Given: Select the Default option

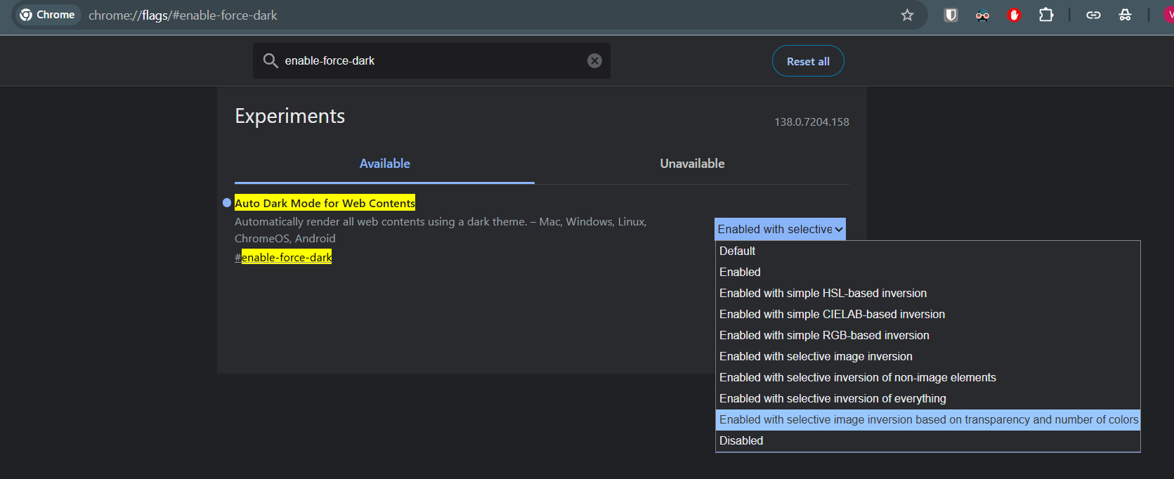Looking at the screenshot, I should (927, 251).
